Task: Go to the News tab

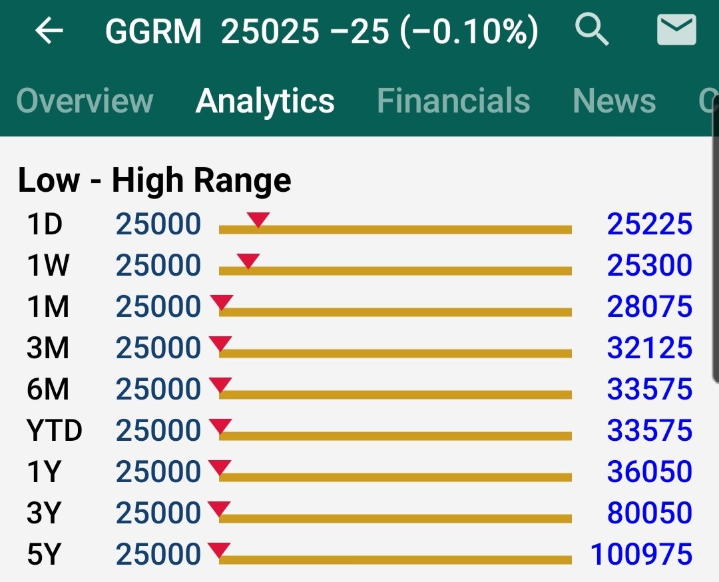Action: point(614,101)
